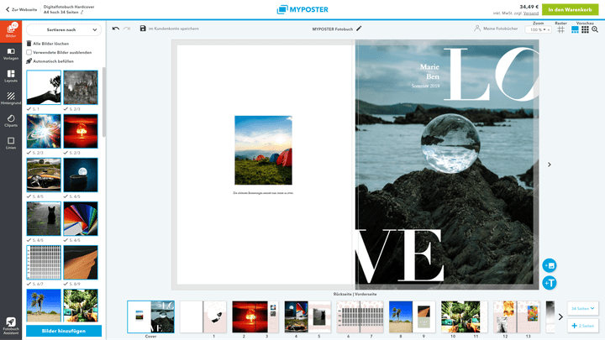Open the magnifier preview icon
Screen dimensions: 605x340
coord(595,29)
